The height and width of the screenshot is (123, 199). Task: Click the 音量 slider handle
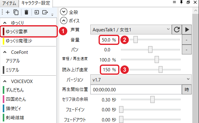136,39
